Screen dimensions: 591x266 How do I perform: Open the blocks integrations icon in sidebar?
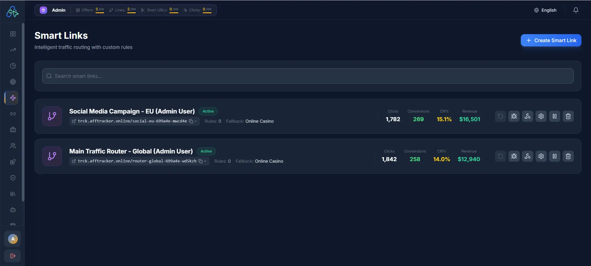13,162
